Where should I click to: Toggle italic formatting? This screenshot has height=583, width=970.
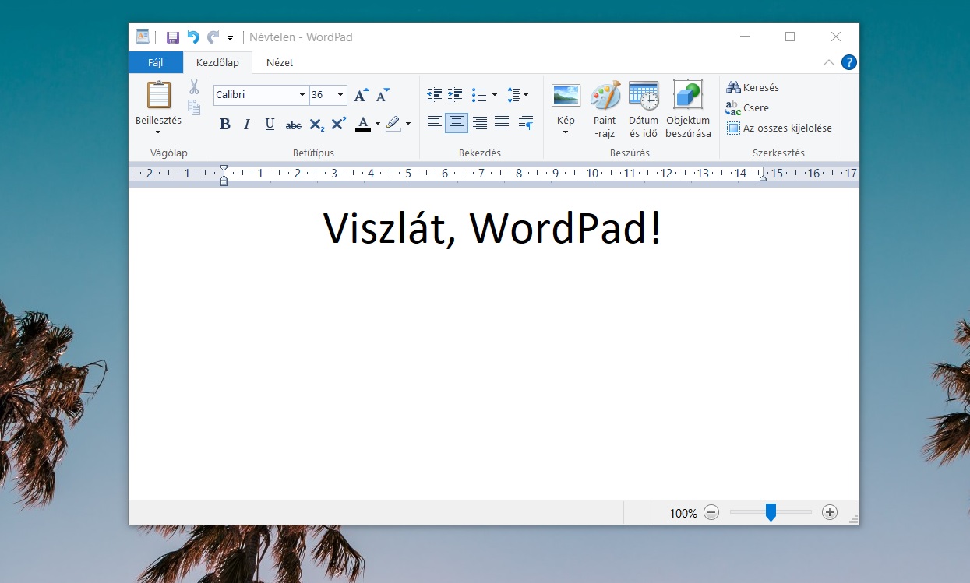247,124
